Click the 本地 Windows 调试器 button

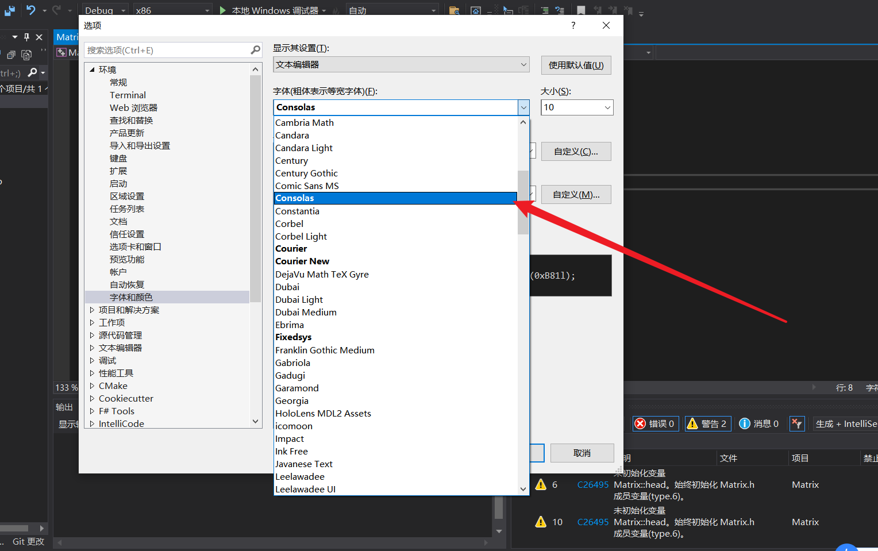tap(273, 10)
